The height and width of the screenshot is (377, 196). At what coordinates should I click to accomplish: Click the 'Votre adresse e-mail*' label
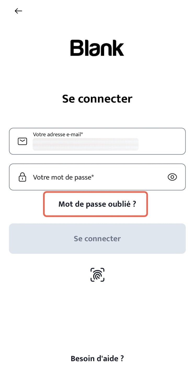click(x=58, y=135)
